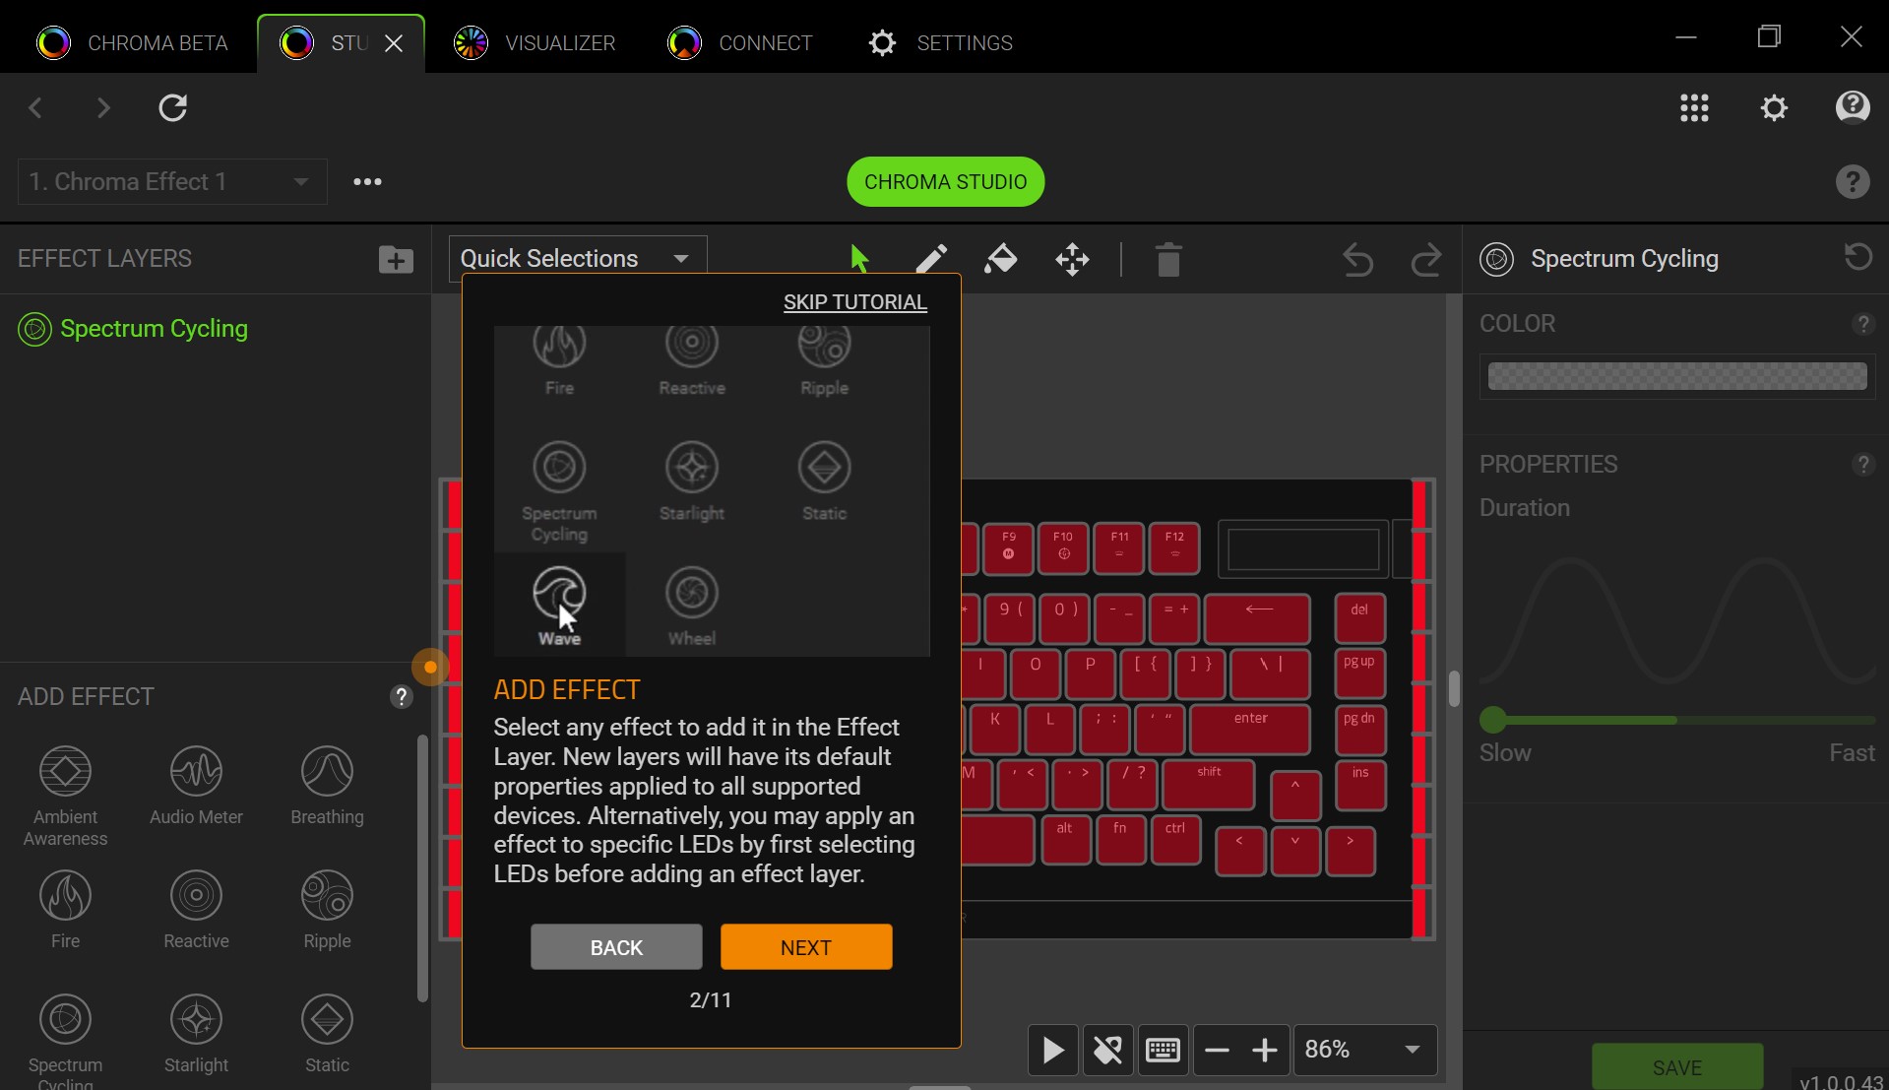Delete selection with trash icon

coord(1168,260)
